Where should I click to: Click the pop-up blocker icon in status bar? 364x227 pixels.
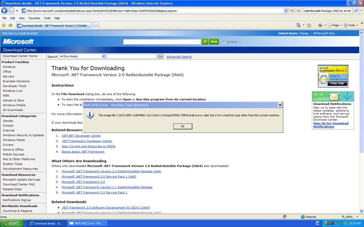coord(285,217)
